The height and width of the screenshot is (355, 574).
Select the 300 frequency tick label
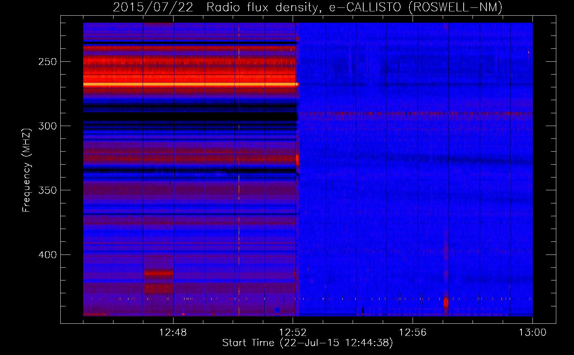tap(48, 126)
